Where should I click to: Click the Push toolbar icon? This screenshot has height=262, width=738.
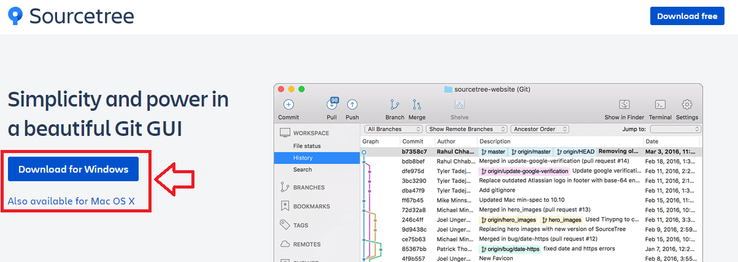352,105
